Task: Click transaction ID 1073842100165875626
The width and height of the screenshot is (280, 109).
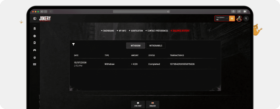Action: pyautogui.click(x=182, y=64)
